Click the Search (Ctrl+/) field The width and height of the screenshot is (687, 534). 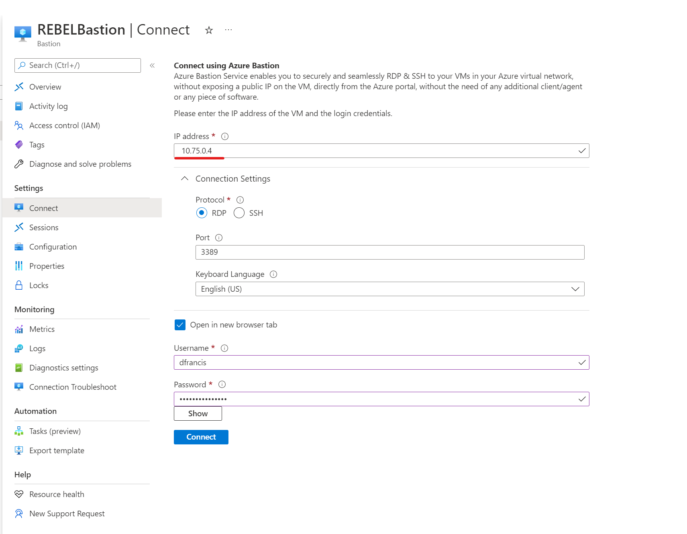(x=78, y=65)
